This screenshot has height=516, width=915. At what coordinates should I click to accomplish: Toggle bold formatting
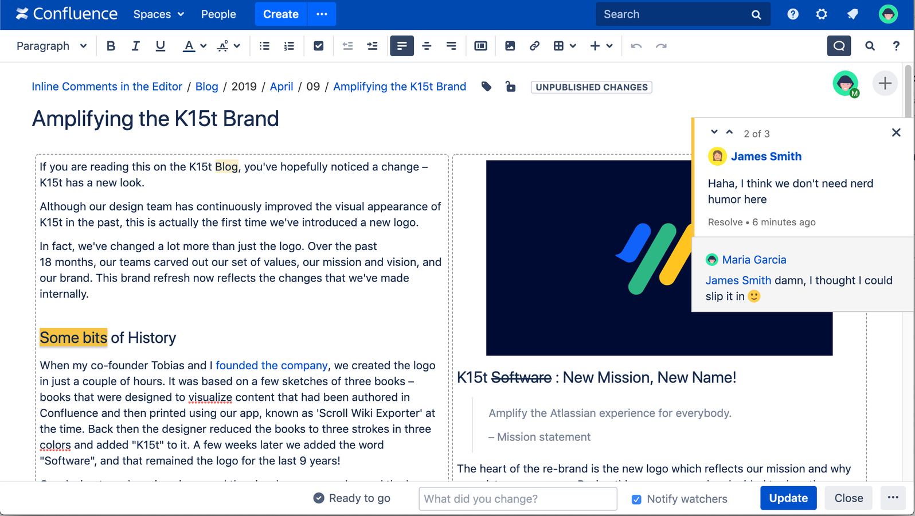111,46
